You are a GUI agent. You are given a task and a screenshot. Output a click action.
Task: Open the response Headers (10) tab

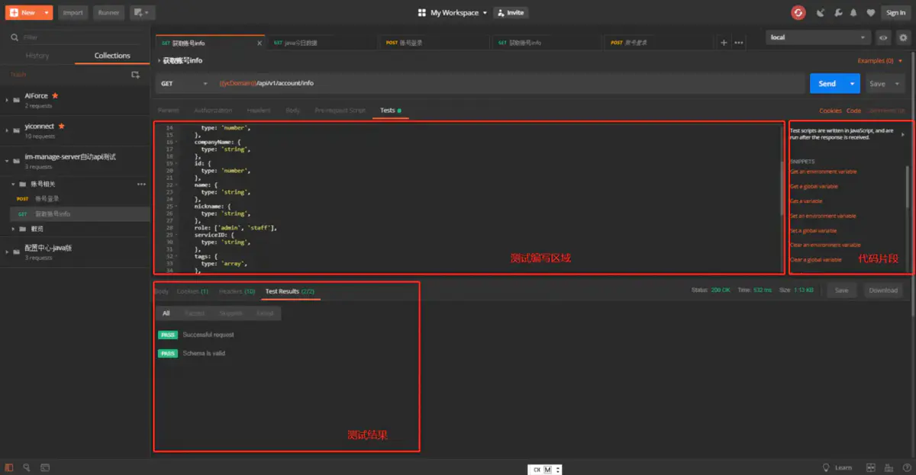tap(237, 292)
